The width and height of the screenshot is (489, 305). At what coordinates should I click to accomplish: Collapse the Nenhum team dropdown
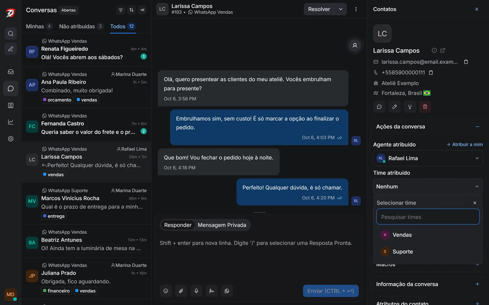[x=428, y=187]
